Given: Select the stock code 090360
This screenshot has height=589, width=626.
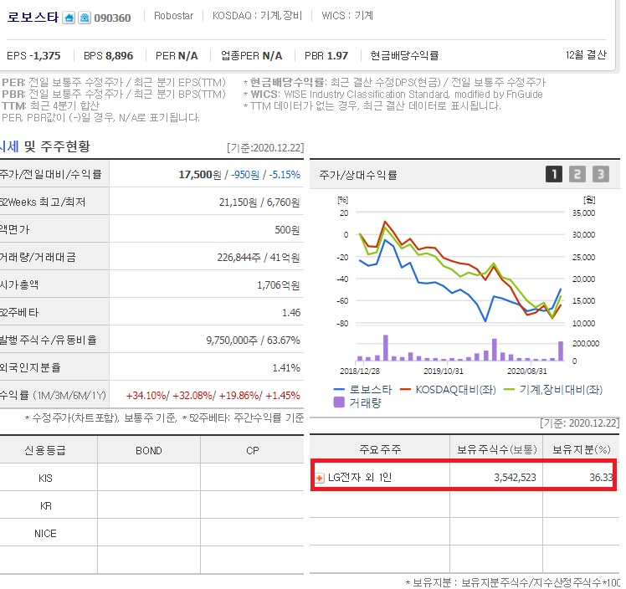Looking at the screenshot, I should coord(112,18).
